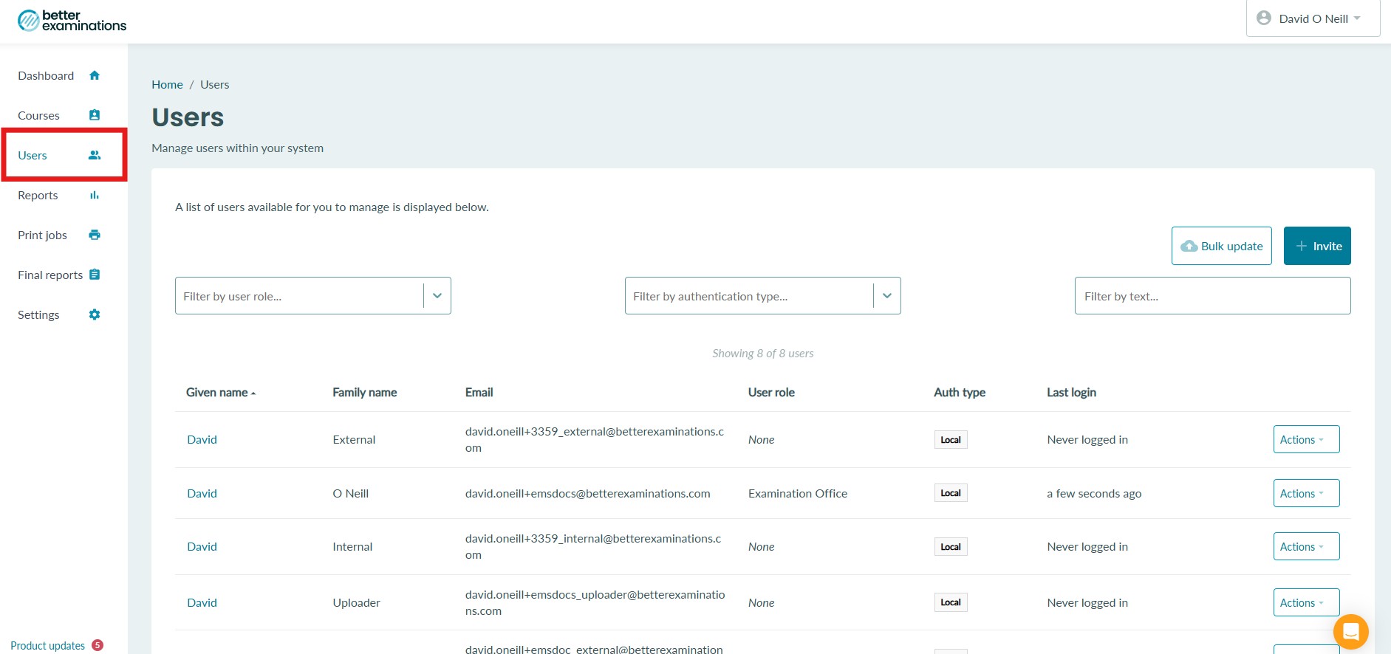The width and height of the screenshot is (1391, 654).
Task: Click 'Showing 8 of 8 users' text
Action: 762,353
